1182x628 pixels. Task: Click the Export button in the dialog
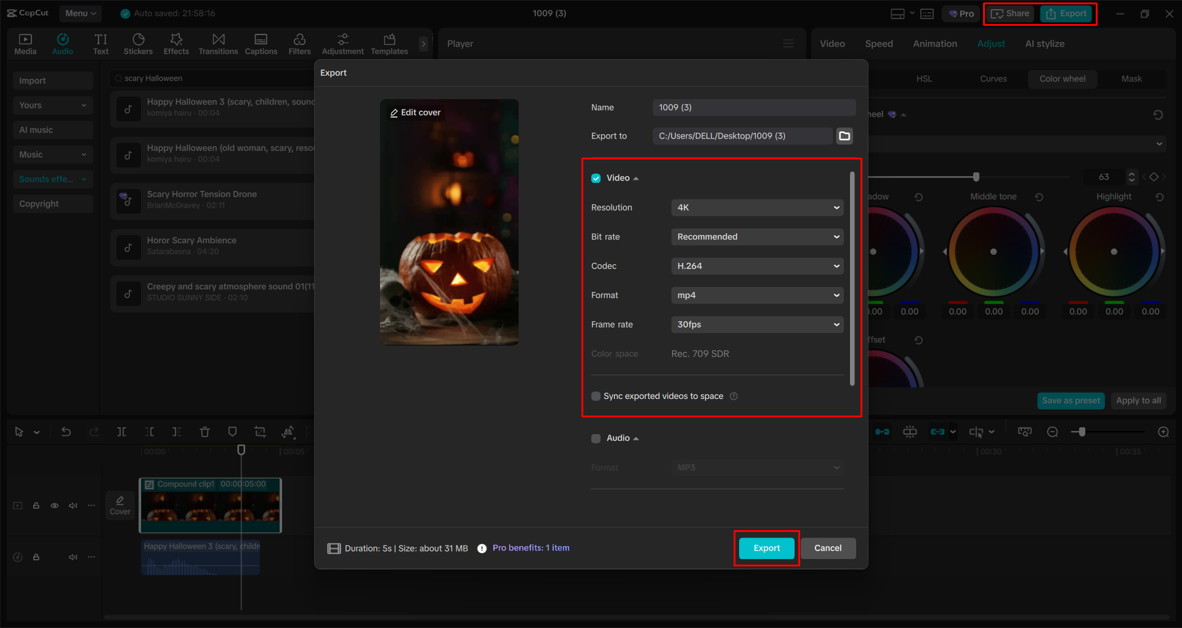(766, 548)
